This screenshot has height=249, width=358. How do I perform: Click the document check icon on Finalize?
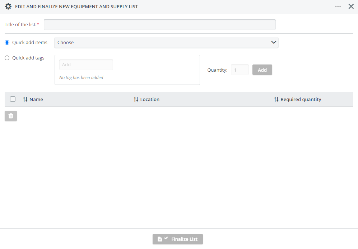coord(163,239)
